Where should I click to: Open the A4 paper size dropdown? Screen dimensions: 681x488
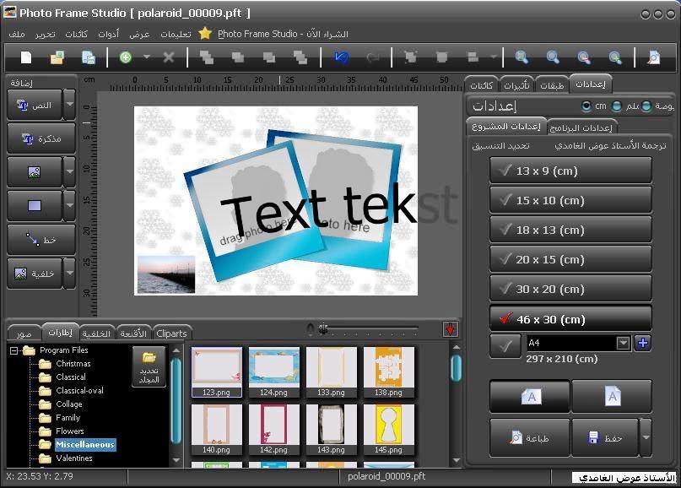(x=623, y=343)
